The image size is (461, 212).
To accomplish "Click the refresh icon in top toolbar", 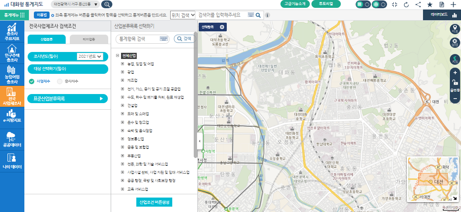I will click(x=406, y=5).
